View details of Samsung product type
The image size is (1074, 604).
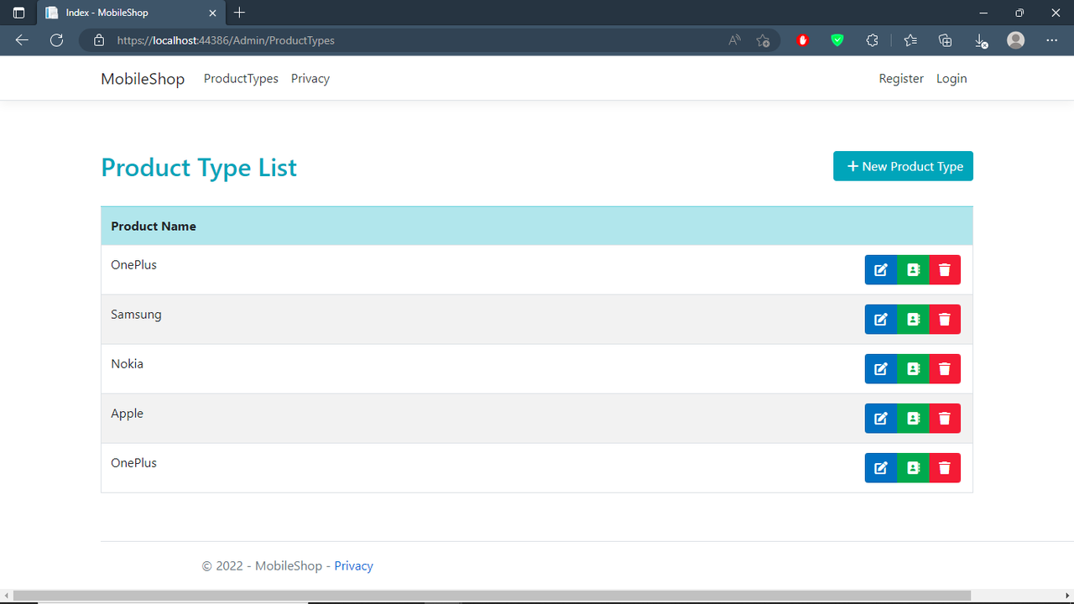click(913, 320)
